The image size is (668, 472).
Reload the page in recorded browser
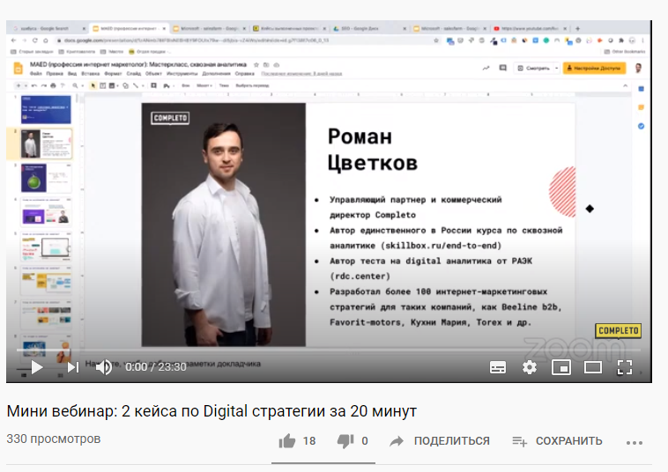pos(35,41)
